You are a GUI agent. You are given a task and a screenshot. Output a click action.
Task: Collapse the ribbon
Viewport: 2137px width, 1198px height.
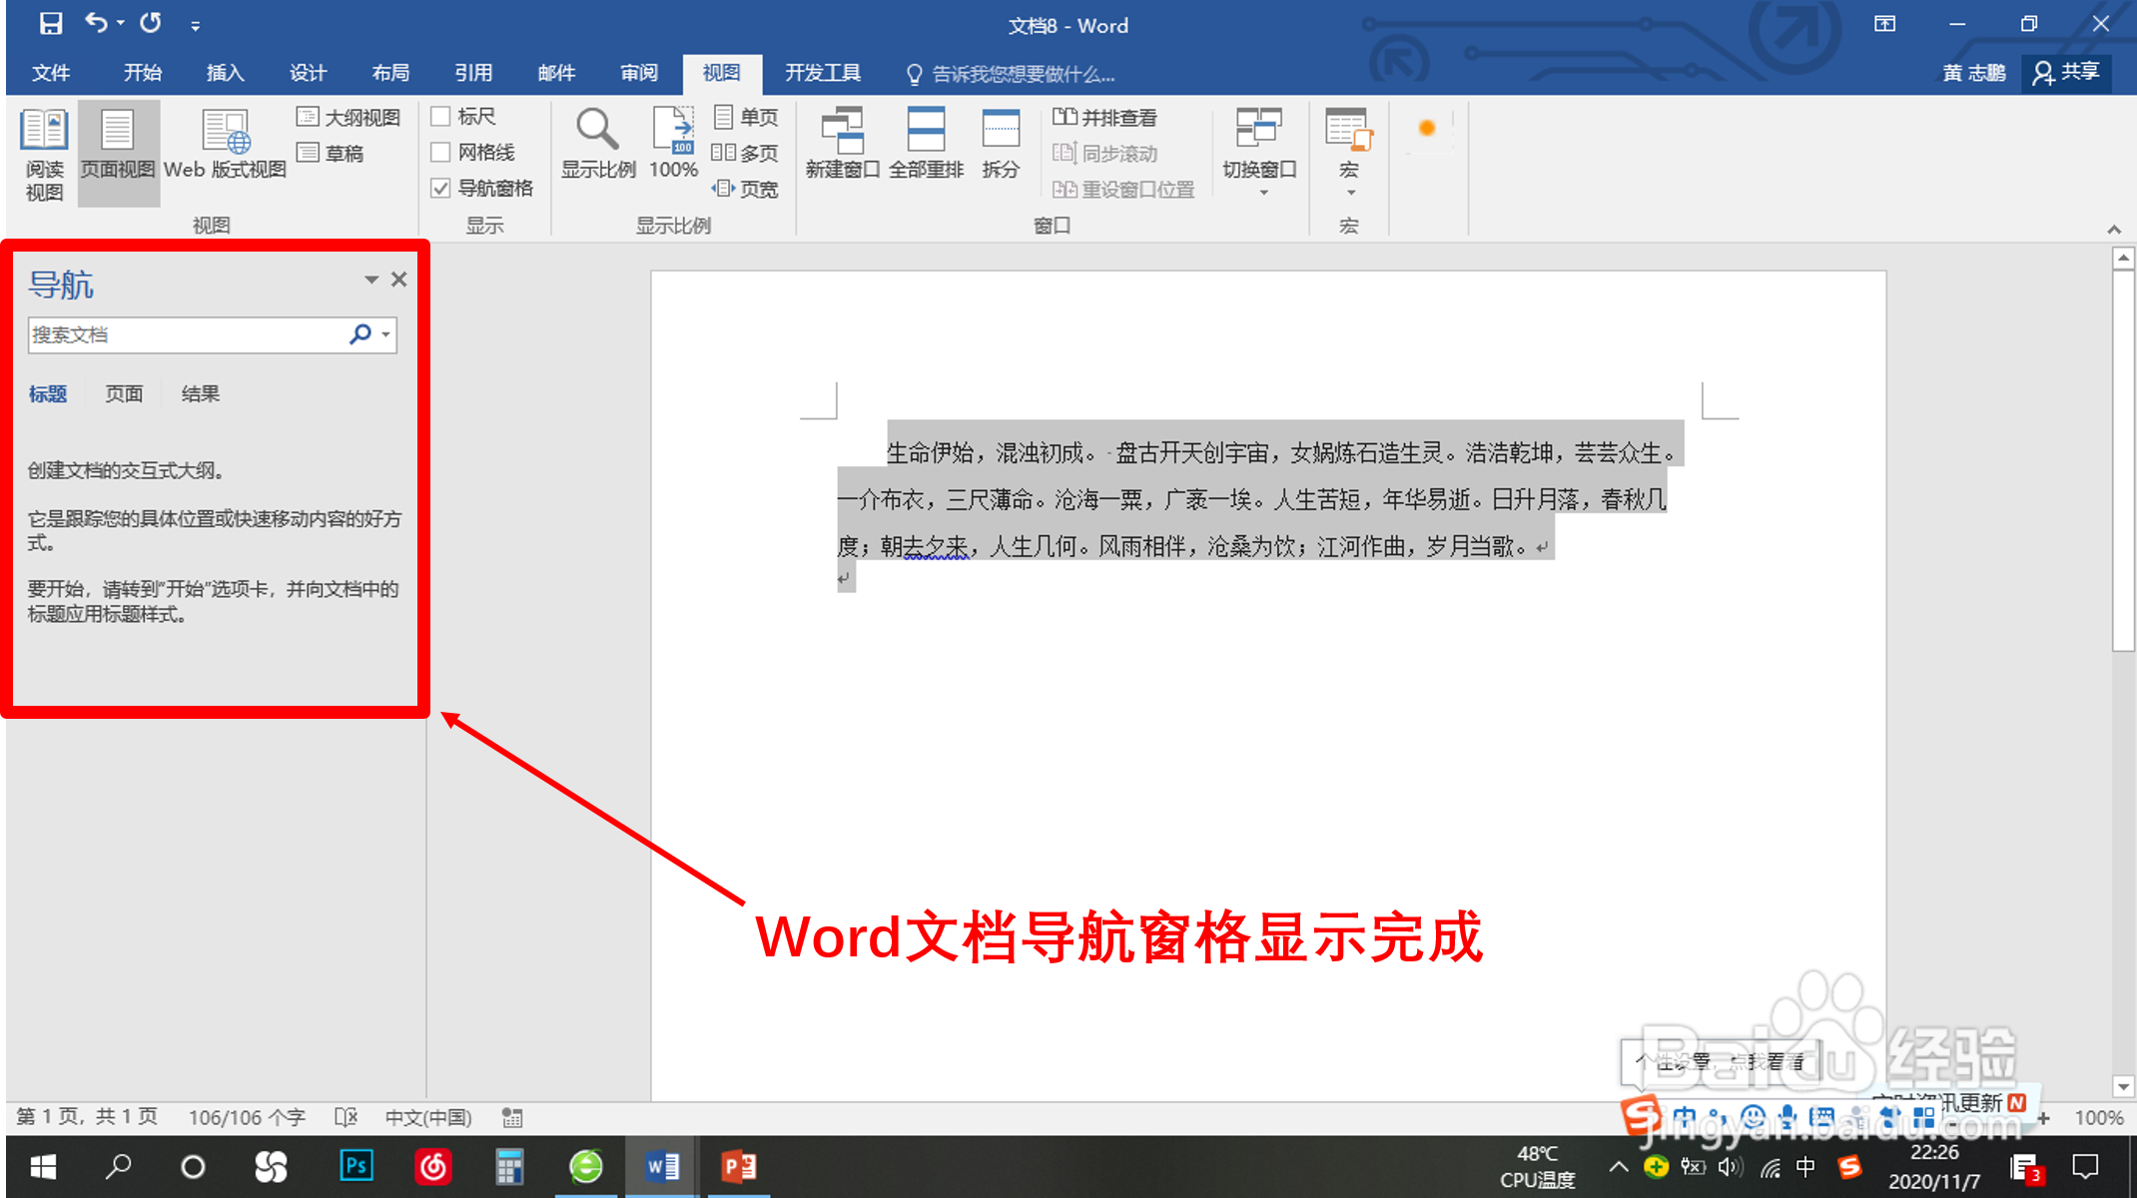(2114, 229)
